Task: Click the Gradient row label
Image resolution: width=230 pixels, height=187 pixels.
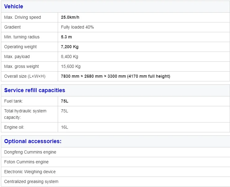Action: click(x=13, y=27)
